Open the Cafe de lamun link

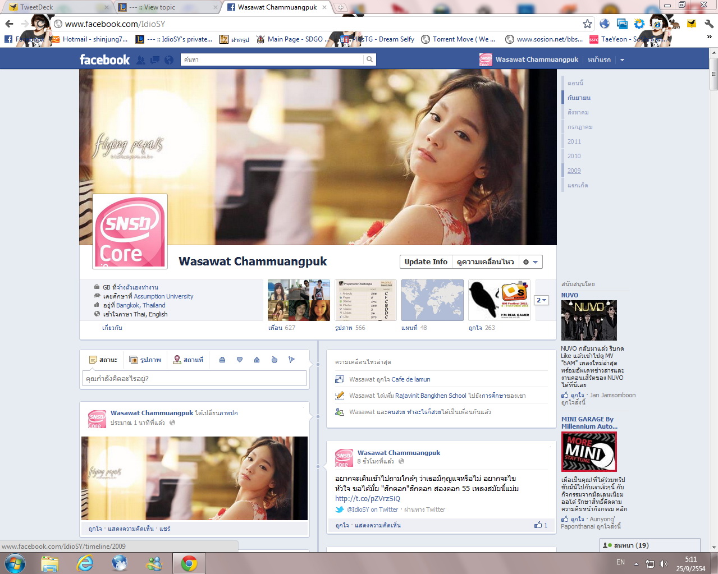pos(411,379)
